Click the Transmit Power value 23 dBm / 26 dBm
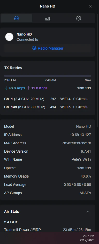This screenshot has height=244, width=99. coord(77,230)
